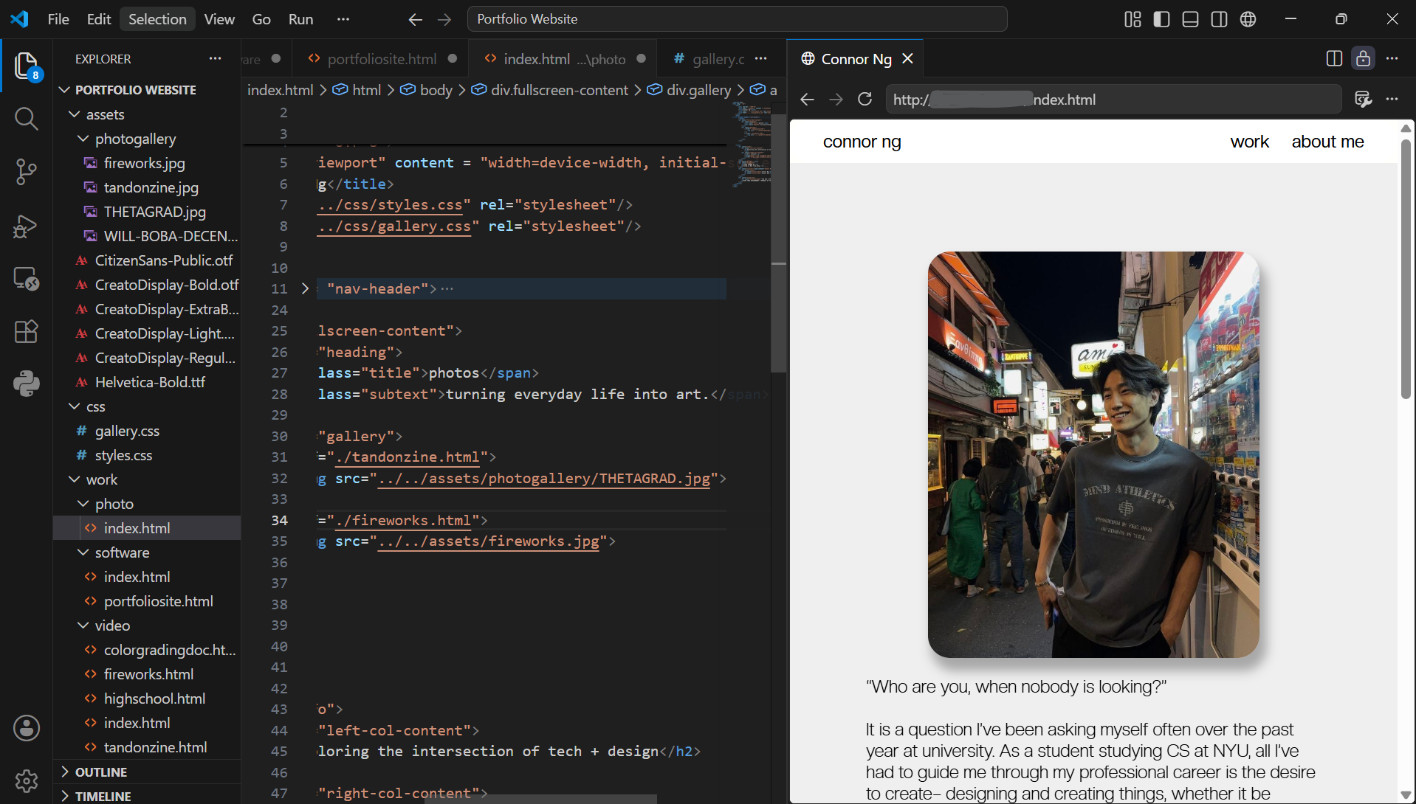The image size is (1416, 804).
Task: Click the div.gallery breadcrumb
Action: pos(689,90)
